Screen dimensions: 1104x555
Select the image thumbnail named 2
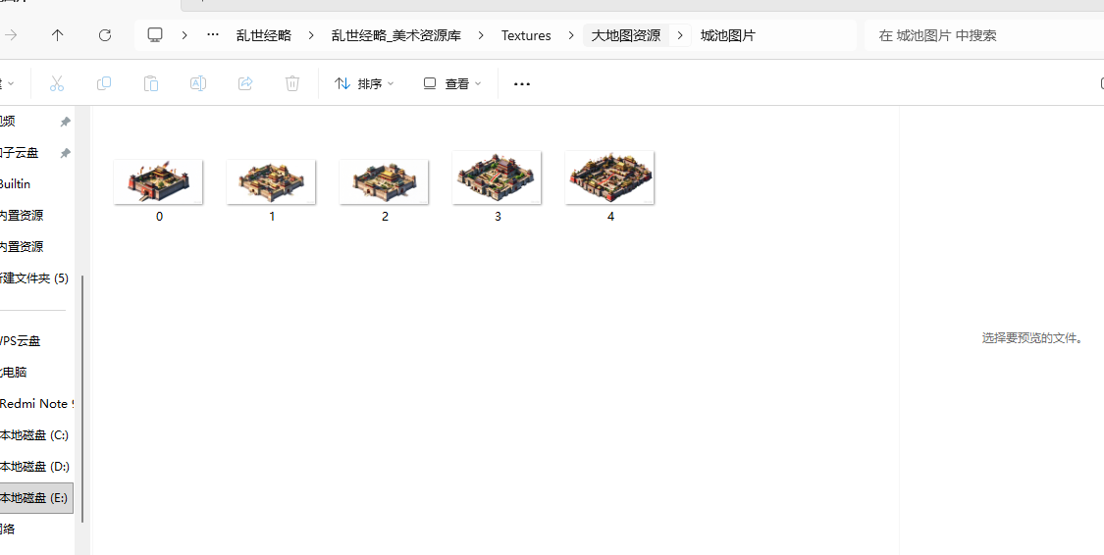[x=384, y=180]
